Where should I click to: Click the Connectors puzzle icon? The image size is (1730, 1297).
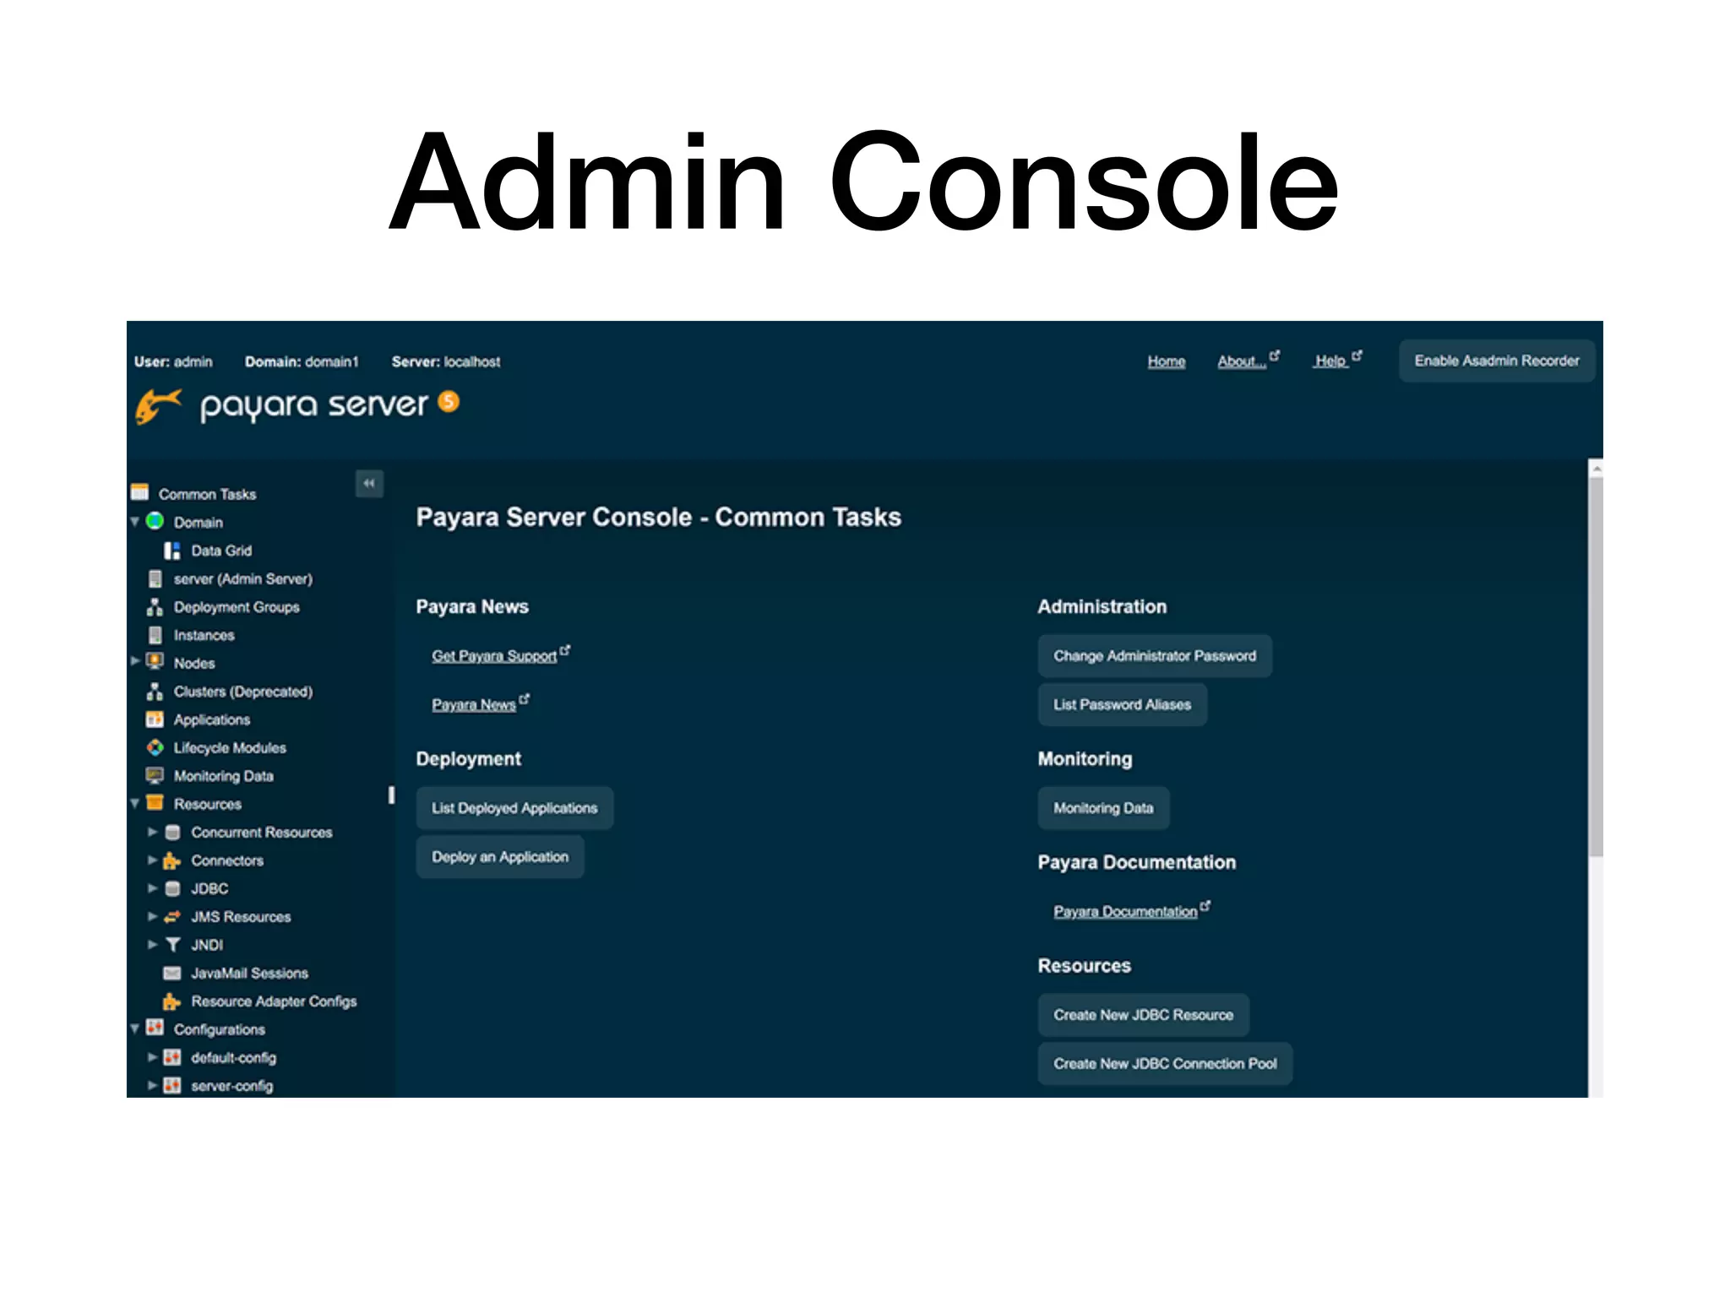click(x=172, y=860)
